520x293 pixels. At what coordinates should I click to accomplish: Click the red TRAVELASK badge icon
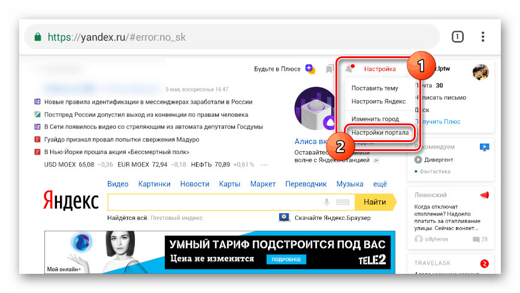pyautogui.click(x=485, y=264)
